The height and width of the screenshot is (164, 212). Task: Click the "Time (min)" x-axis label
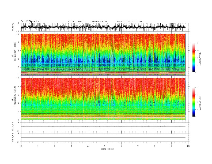(x=107, y=149)
